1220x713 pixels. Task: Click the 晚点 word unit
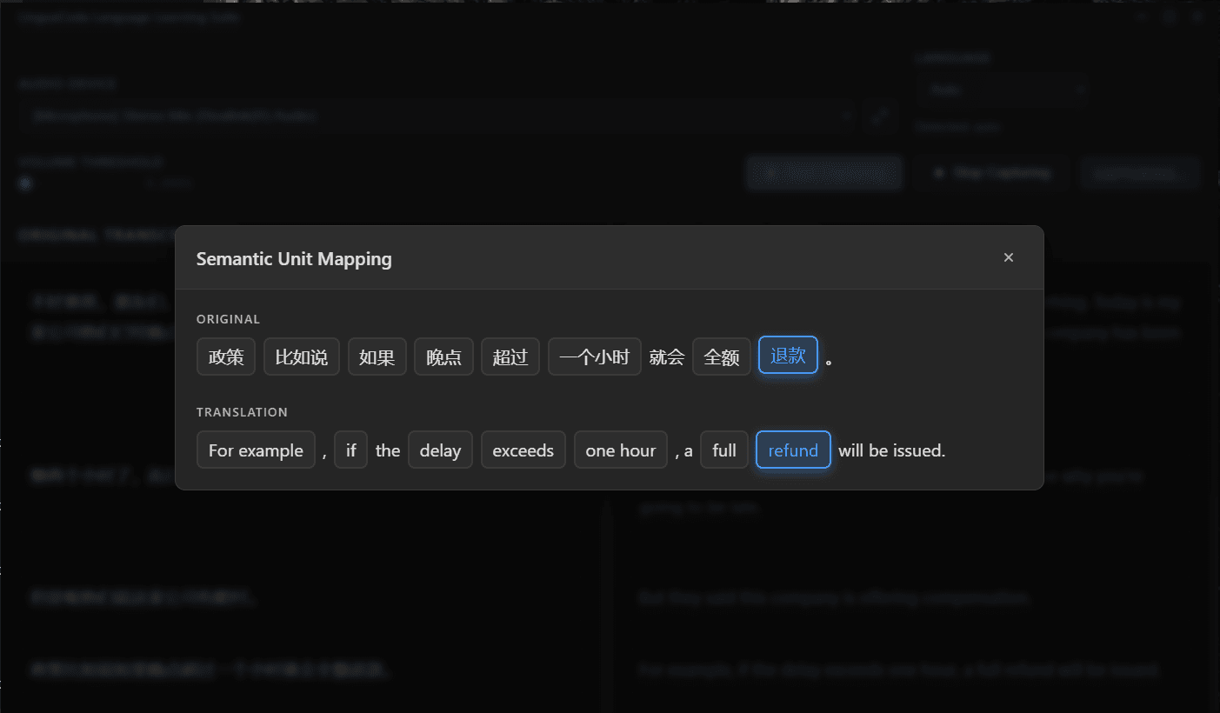click(x=443, y=357)
